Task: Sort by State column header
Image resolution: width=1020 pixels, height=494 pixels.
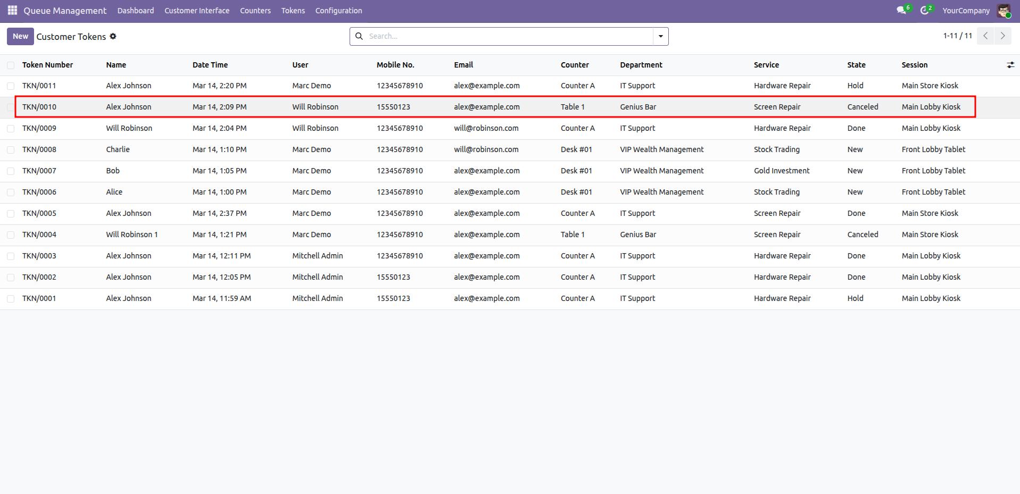Action: [x=856, y=65]
